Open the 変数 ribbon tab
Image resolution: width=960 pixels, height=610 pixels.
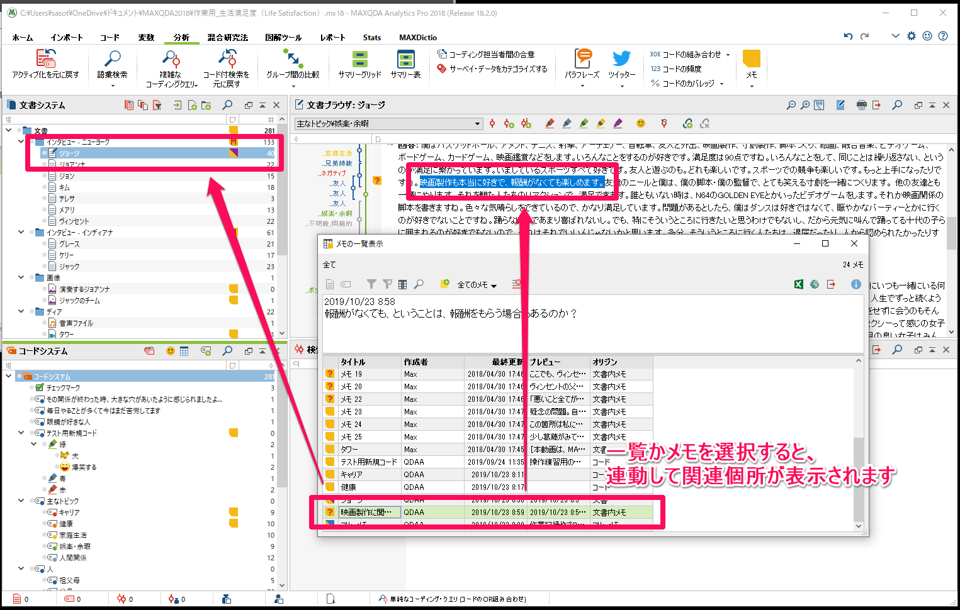(146, 38)
